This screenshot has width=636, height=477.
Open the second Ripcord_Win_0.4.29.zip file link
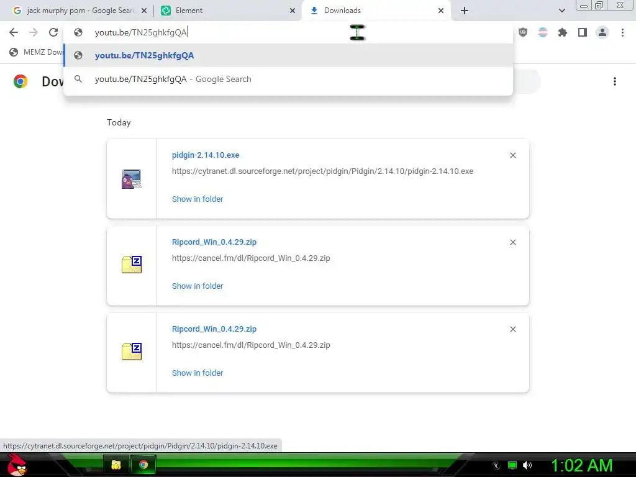[214, 329]
